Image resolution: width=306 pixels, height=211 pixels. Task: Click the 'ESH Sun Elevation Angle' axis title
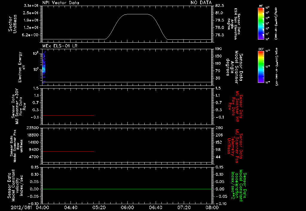(x=234, y=24)
